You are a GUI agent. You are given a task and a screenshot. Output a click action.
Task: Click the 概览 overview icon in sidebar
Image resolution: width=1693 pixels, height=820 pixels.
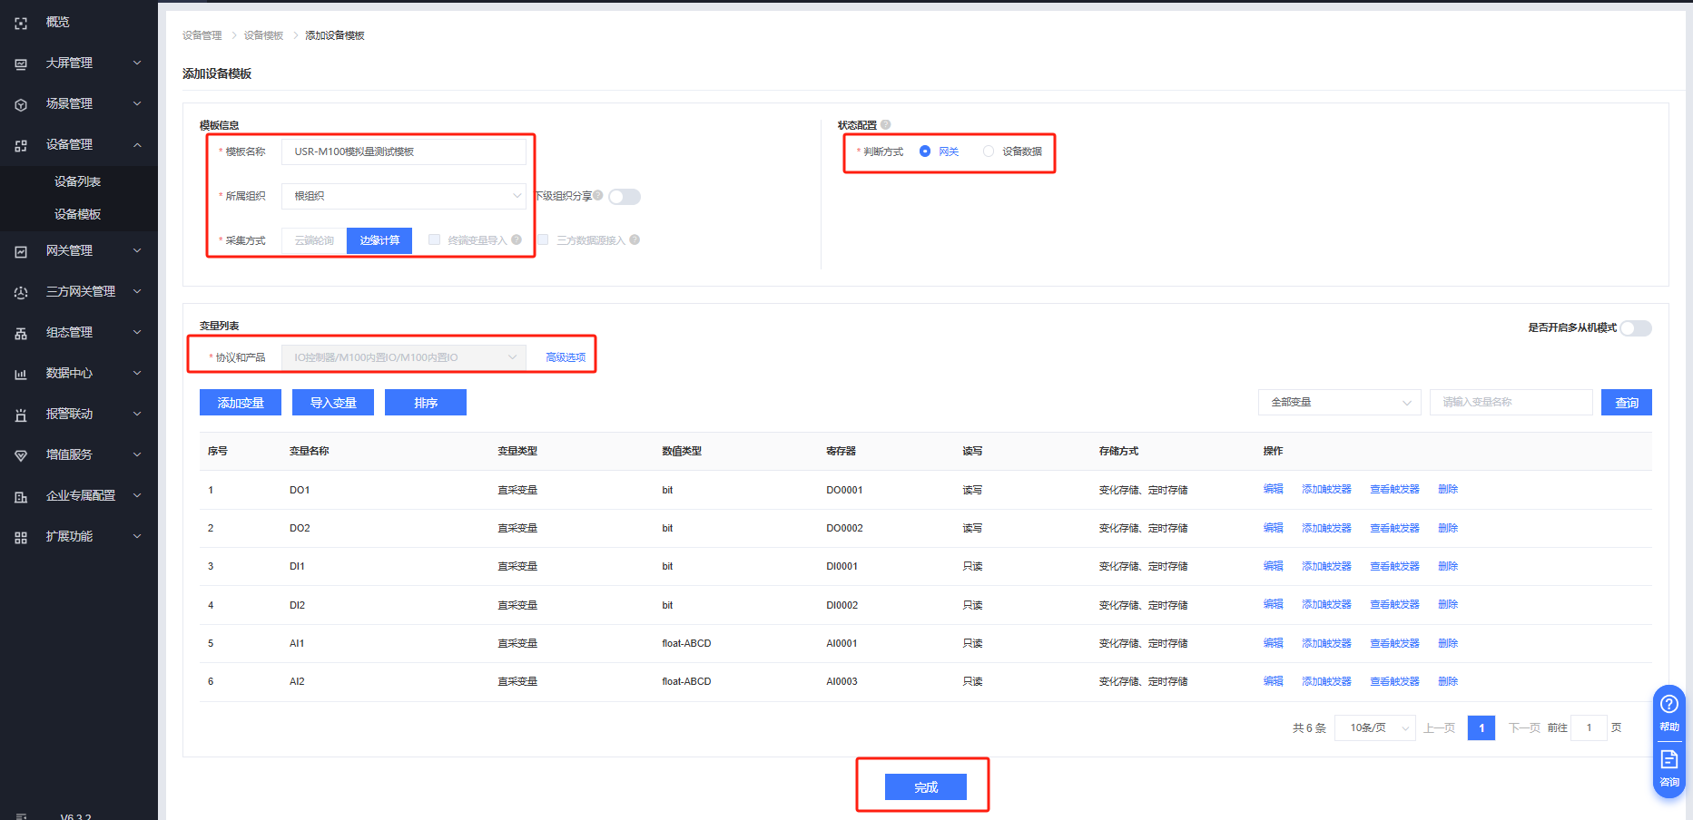tap(21, 23)
